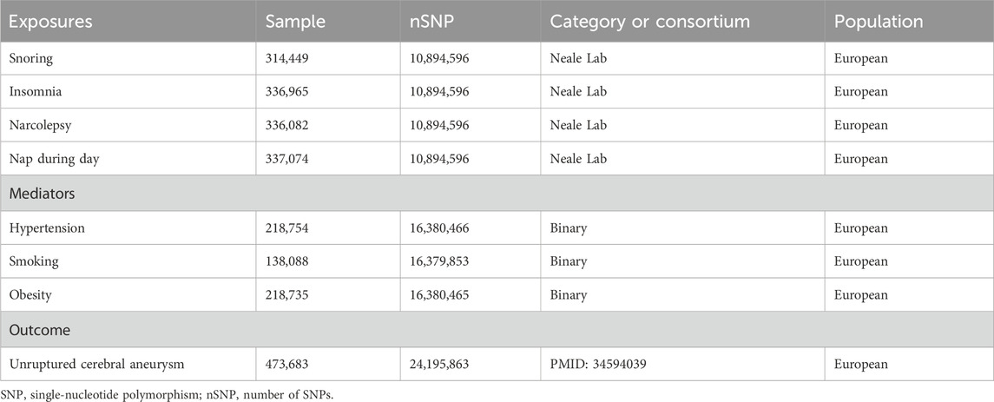Click aneurysm nSNP value 24,195,863
The width and height of the screenshot is (994, 402).
(439, 365)
